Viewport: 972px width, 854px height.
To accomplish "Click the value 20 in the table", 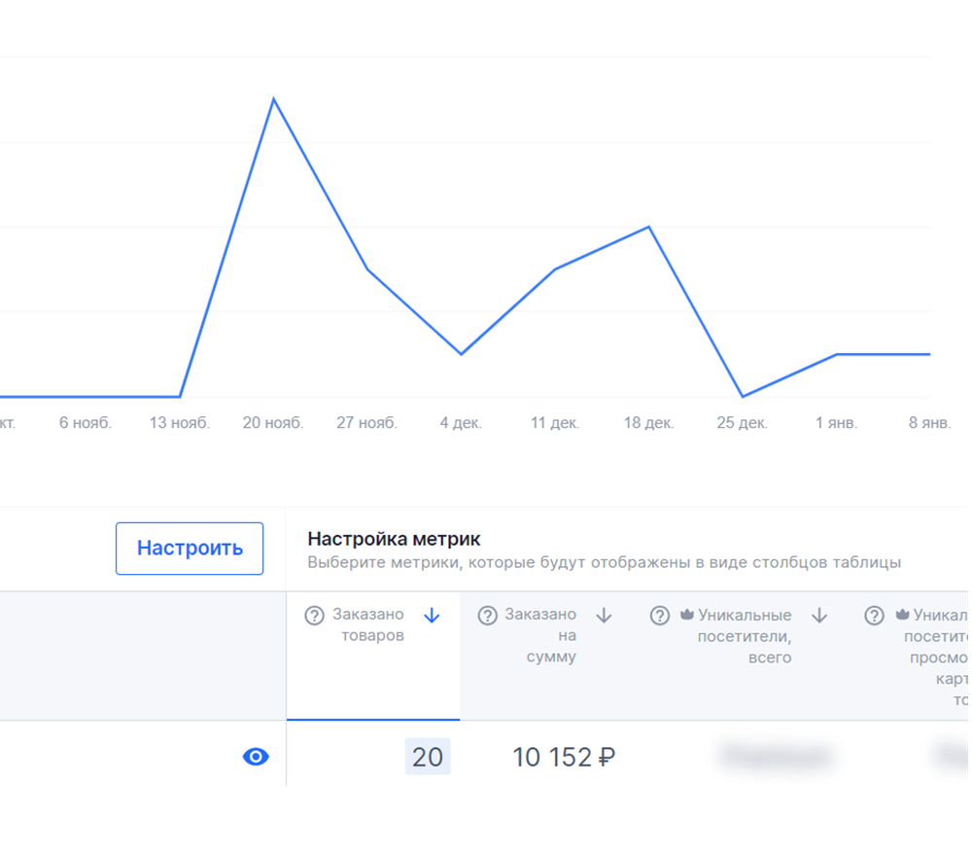I will pyautogui.click(x=428, y=757).
